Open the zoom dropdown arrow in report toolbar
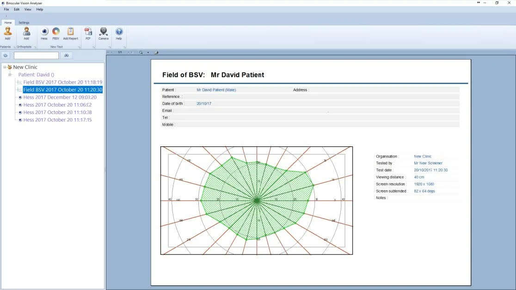 148,53
